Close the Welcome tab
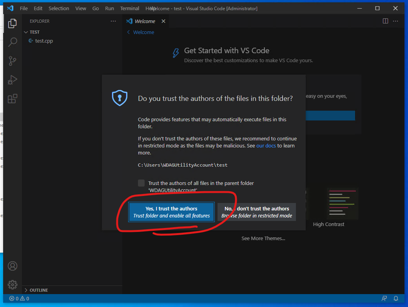Image resolution: width=408 pixels, height=307 pixels. pyautogui.click(x=163, y=21)
